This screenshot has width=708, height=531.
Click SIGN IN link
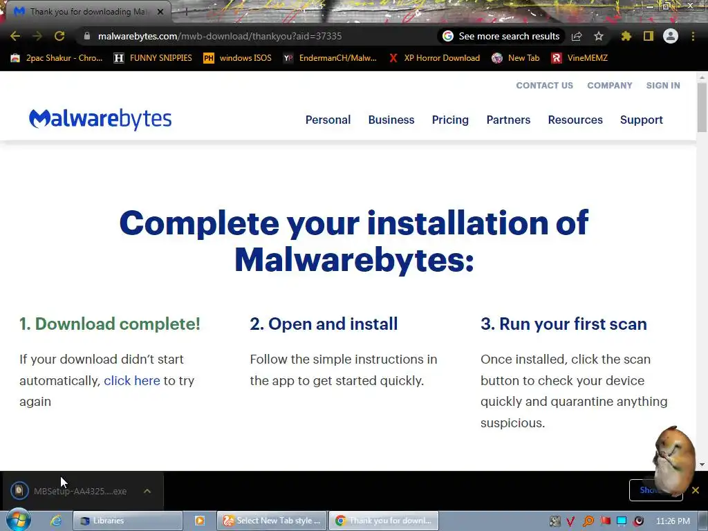663,85
